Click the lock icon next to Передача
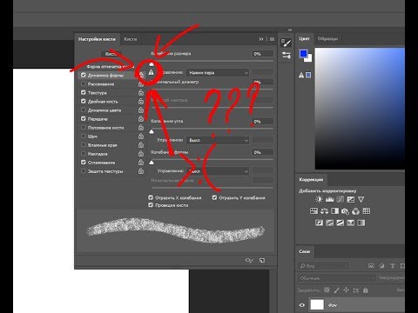Viewport: 418px width, 313px height. click(x=141, y=118)
